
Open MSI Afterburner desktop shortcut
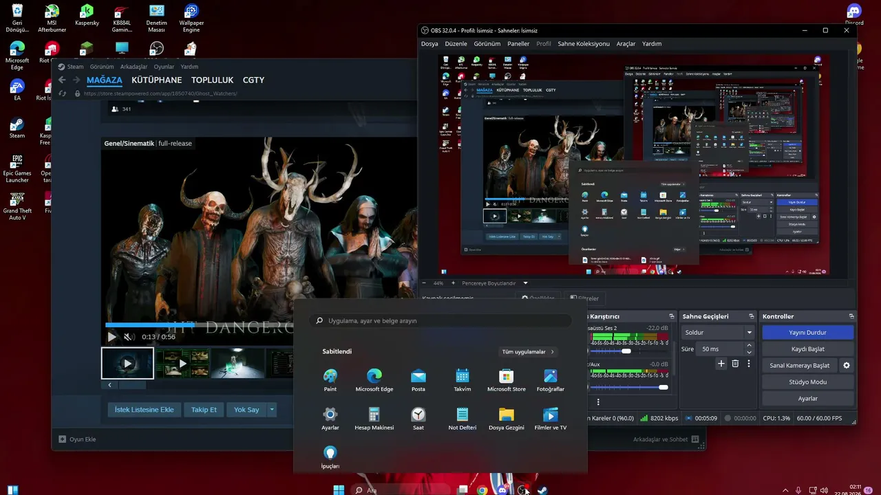(x=52, y=19)
